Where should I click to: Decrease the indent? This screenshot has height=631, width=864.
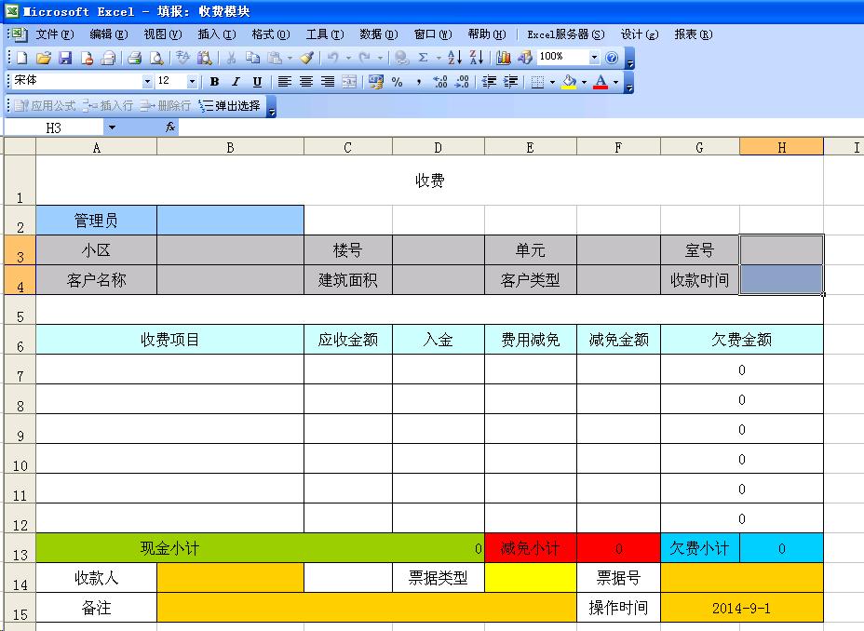click(x=489, y=82)
